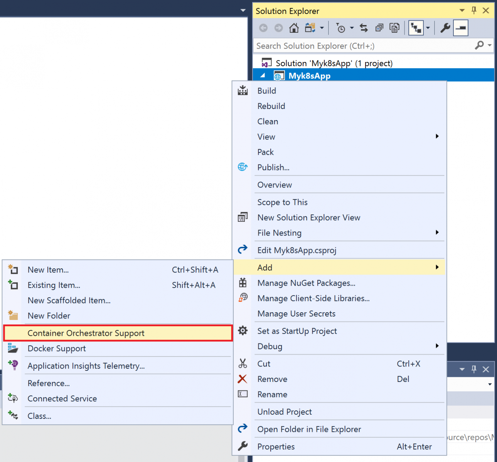This screenshot has height=462, width=497.
Task: Click Edit Myk8sApp.csproj
Action: tap(297, 250)
